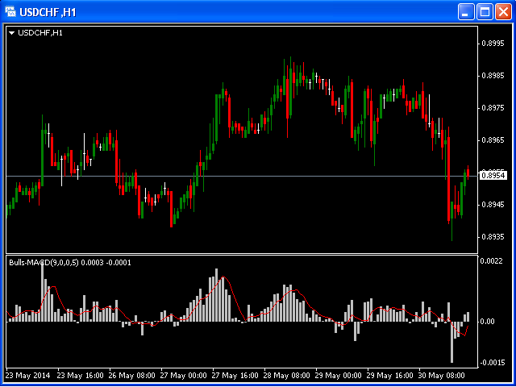Click the 27 May 00:00 time label
Viewport: 516px width, 387px height.
click(x=184, y=376)
